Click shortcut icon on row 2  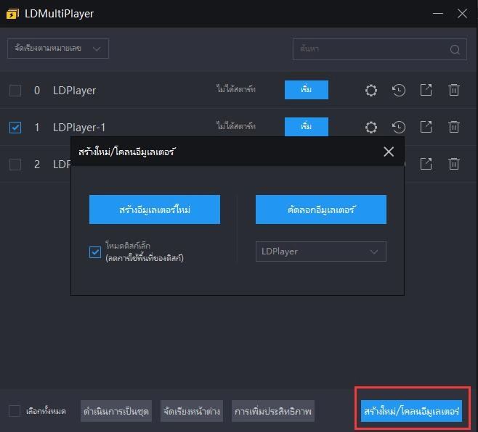[x=426, y=164]
